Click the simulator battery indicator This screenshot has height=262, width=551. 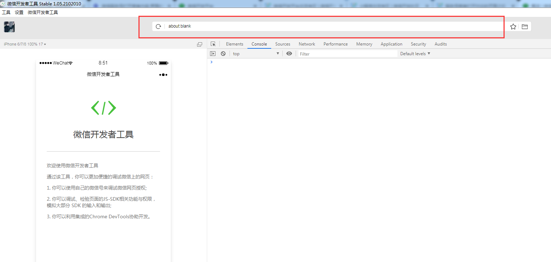click(x=164, y=63)
